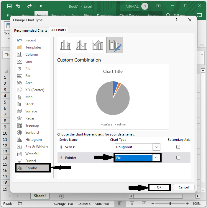
Task: Choose Stock chart category
Action: [x=33, y=104]
